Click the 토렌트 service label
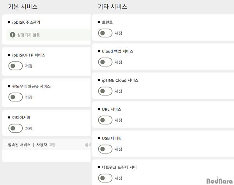This screenshot has height=185, width=234. click(x=107, y=22)
